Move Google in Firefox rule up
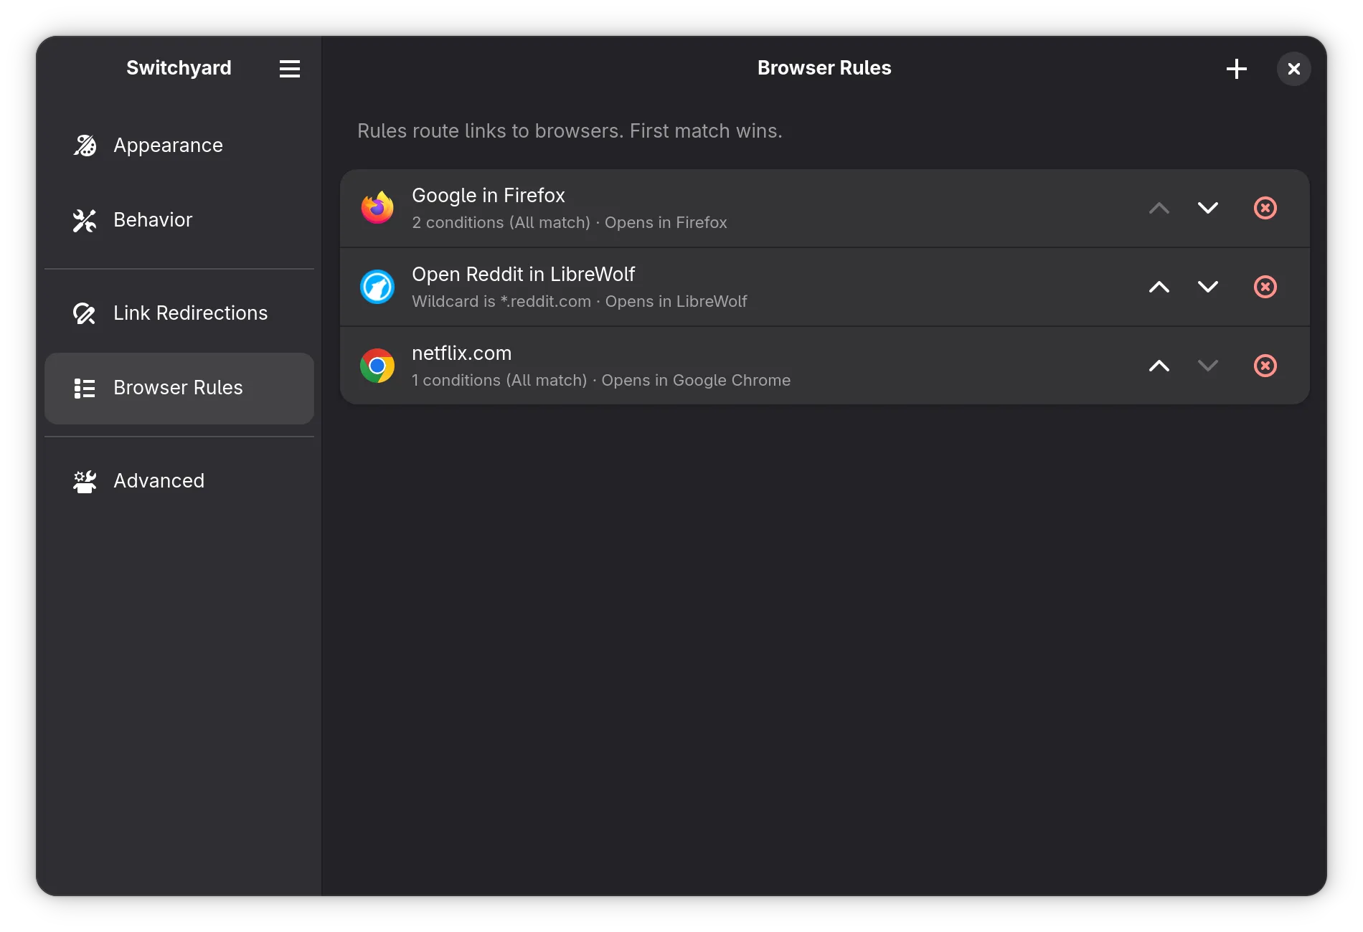This screenshot has height=932, width=1363. tap(1159, 208)
